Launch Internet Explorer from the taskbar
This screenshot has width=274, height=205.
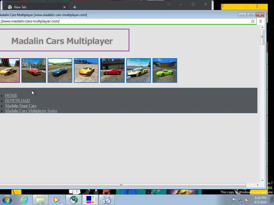24,200
